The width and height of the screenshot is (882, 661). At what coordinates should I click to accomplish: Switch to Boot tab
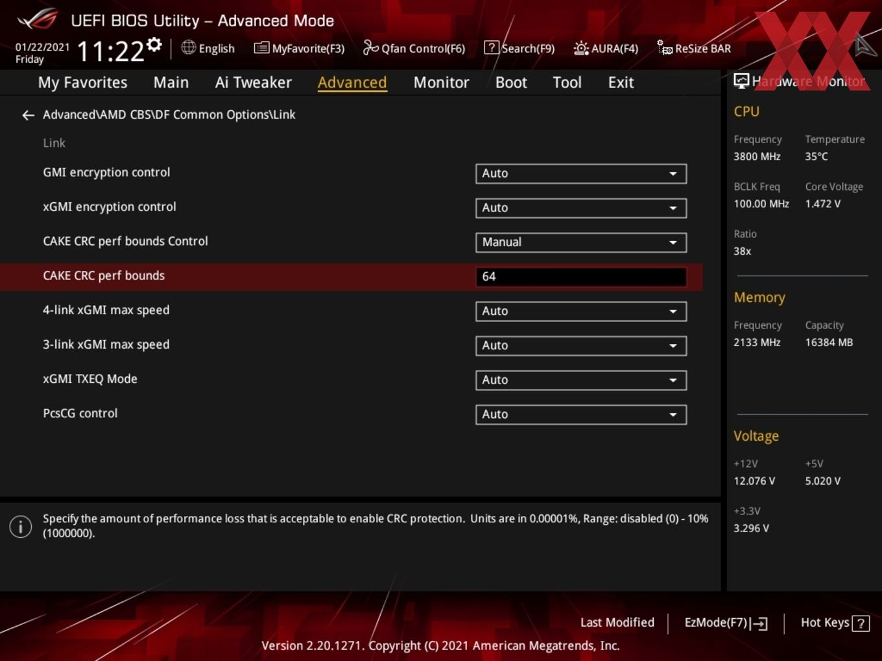[x=511, y=82]
